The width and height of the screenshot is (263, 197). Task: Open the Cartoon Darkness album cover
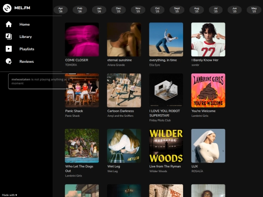click(x=124, y=90)
